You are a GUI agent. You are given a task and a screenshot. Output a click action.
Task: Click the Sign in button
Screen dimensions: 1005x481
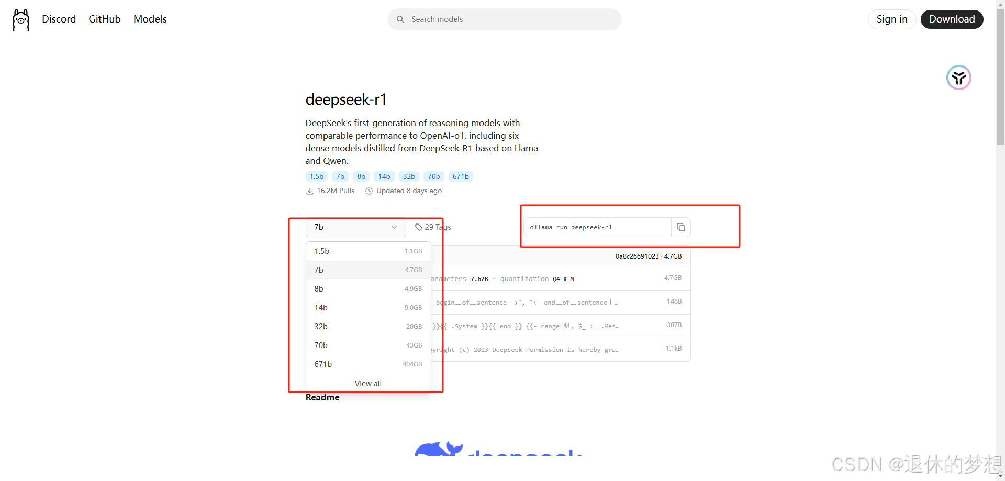[x=892, y=19]
